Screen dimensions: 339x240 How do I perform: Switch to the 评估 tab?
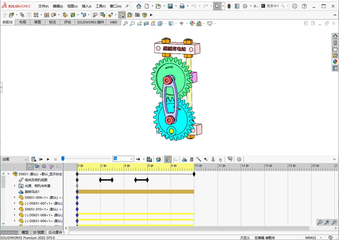[x=67, y=22]
